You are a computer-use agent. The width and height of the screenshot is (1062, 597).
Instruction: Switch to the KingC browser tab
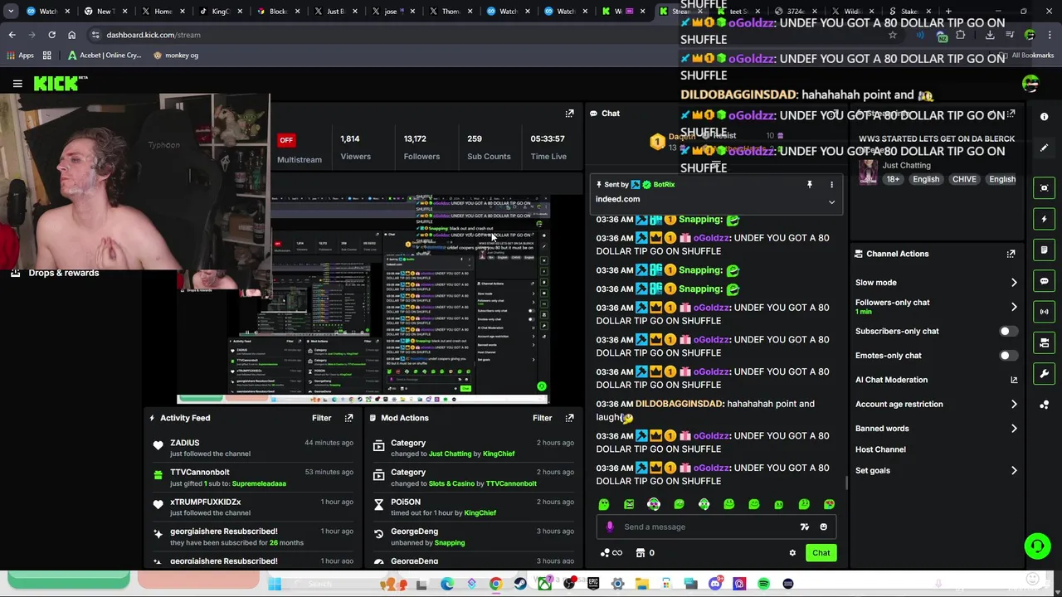220,12
